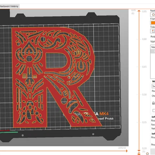Click the Náz column header of object list

tap(153, 47)
